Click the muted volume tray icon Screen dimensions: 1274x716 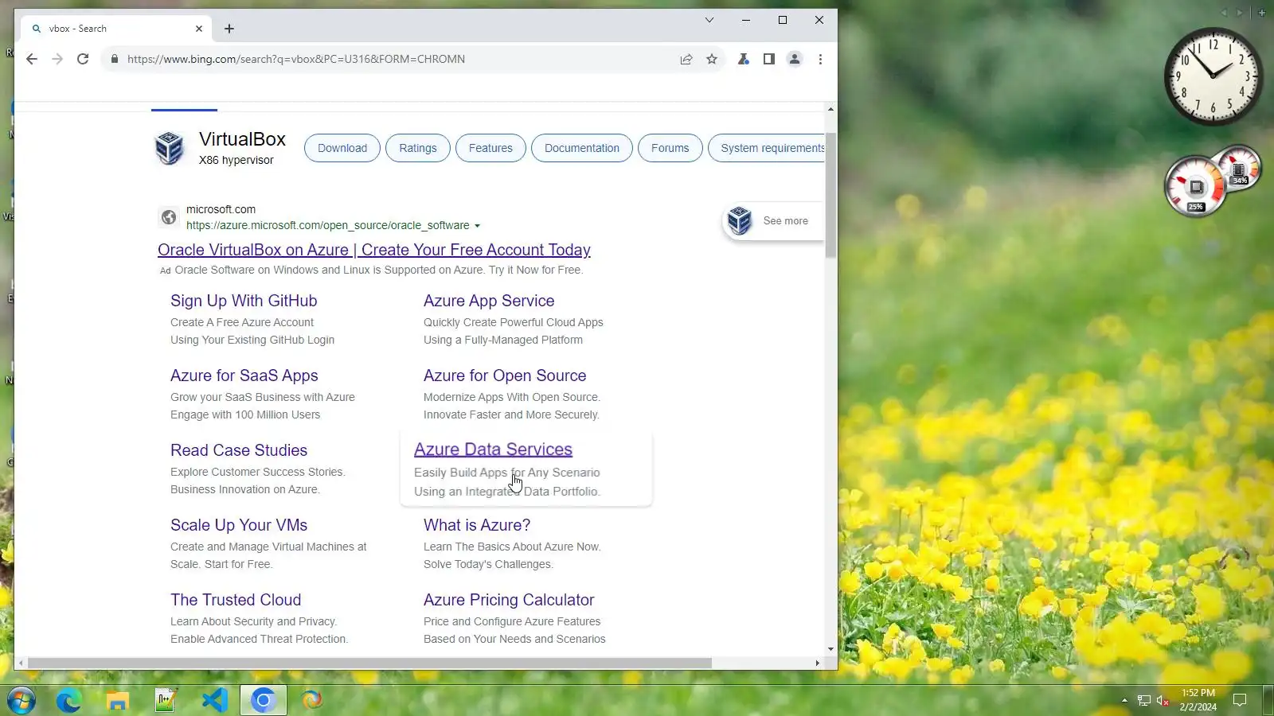tap(1163, 701)
